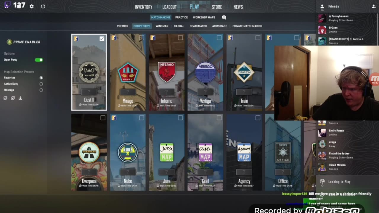Select the Office map tile
The width and height of the screenshot is (379, 213).
click(283, 152)
